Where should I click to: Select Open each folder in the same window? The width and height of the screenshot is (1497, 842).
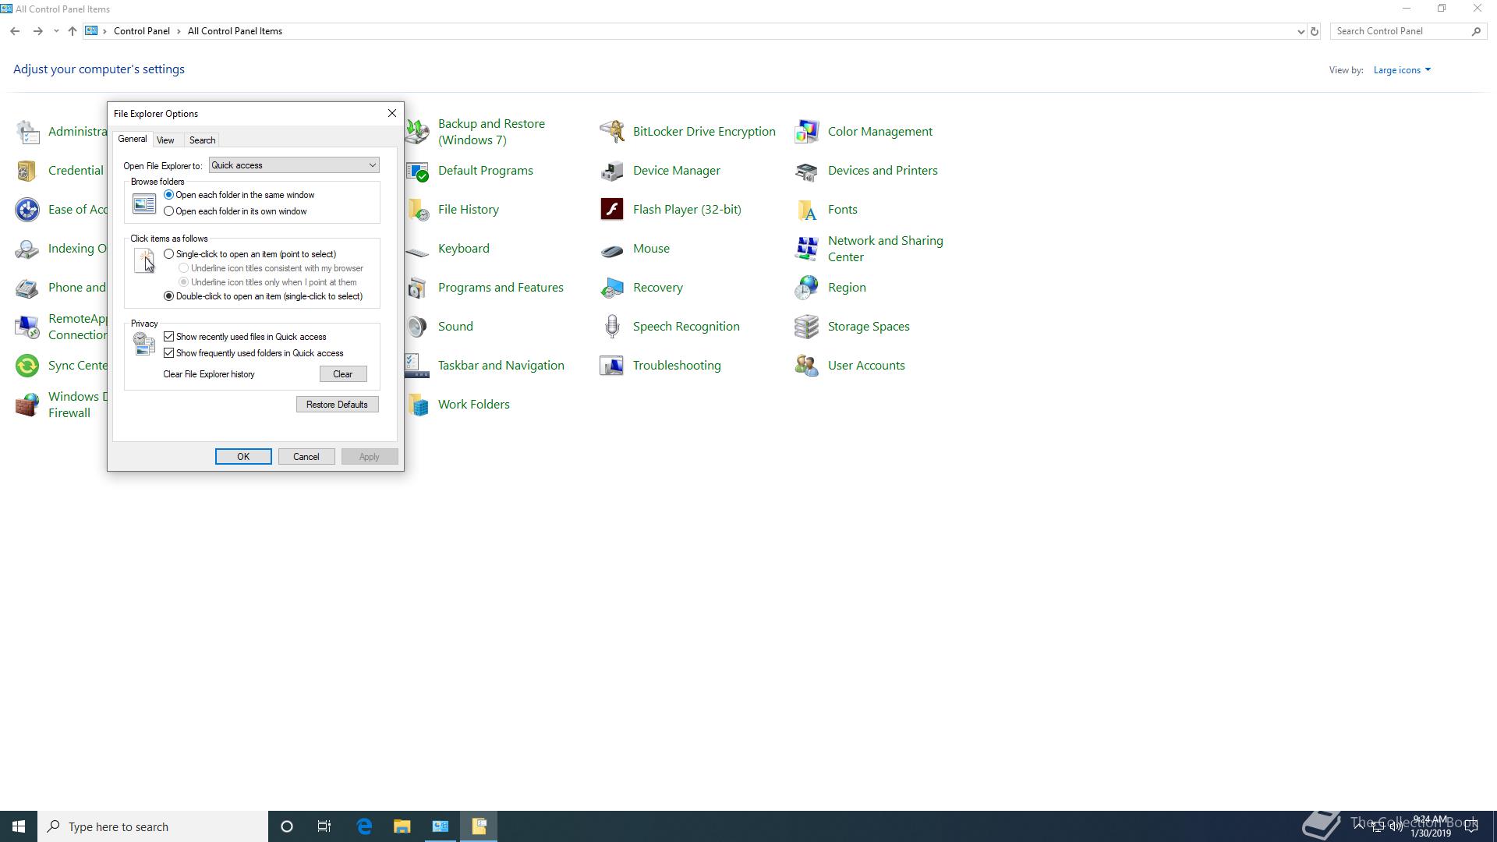pos(239,195)
